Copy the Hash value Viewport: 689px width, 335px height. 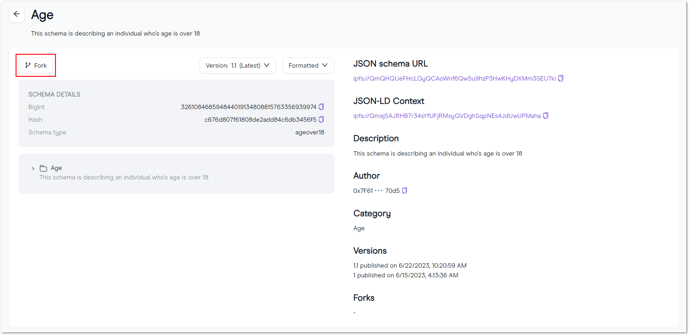(321, 119)
